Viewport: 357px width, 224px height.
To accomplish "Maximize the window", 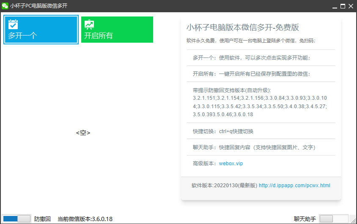I will tap(343, 6).
